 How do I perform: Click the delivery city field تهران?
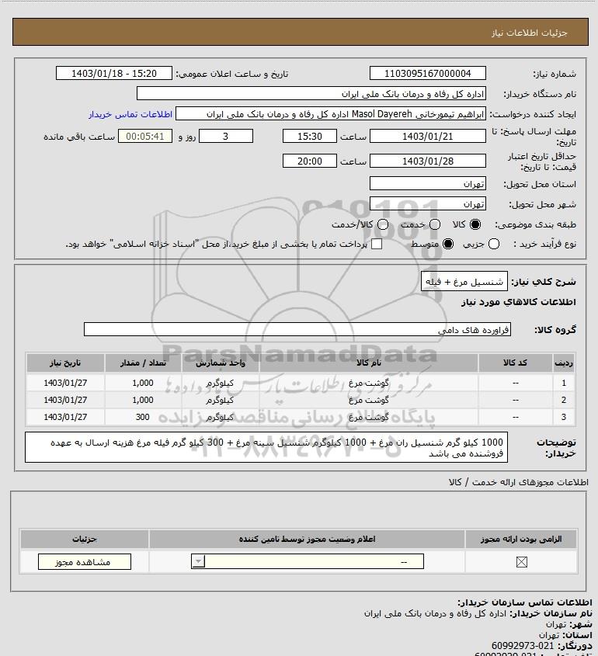[428, 203]
